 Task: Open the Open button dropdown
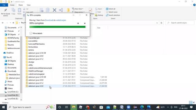tap(100, 9)
